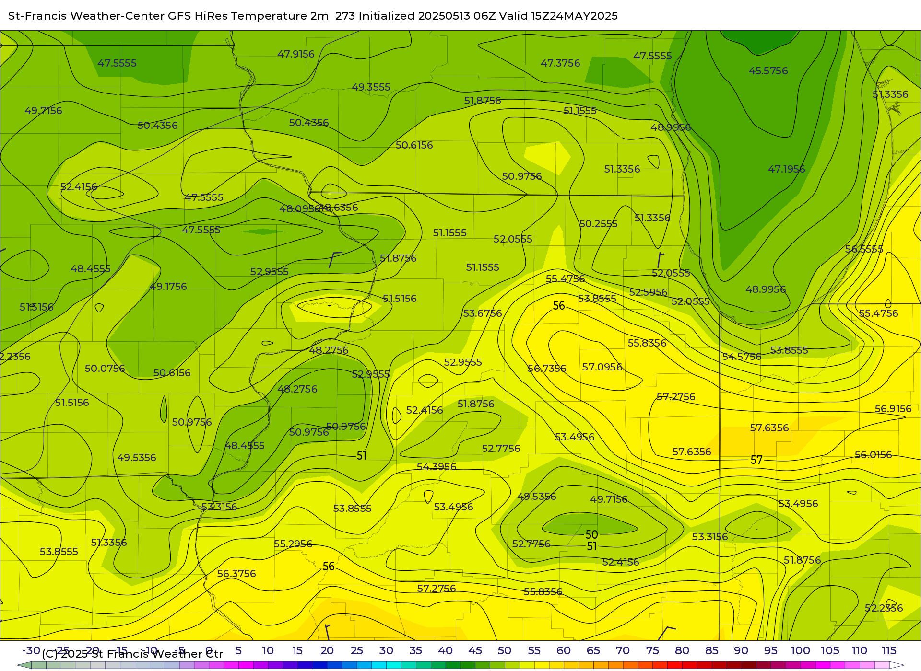921x671 pixels.
Task: Click the 45.5756 reading in the dark green area
Action: click(x=768, y=71)
